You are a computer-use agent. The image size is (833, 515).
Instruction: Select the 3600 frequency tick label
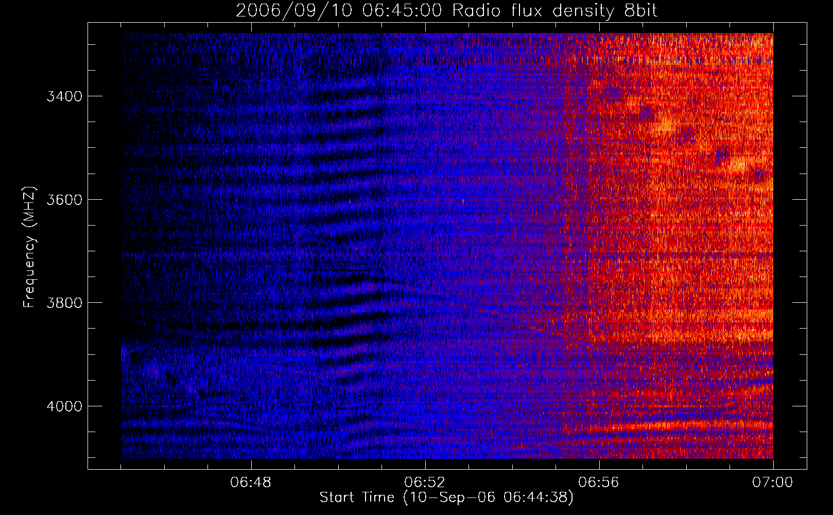64,200
